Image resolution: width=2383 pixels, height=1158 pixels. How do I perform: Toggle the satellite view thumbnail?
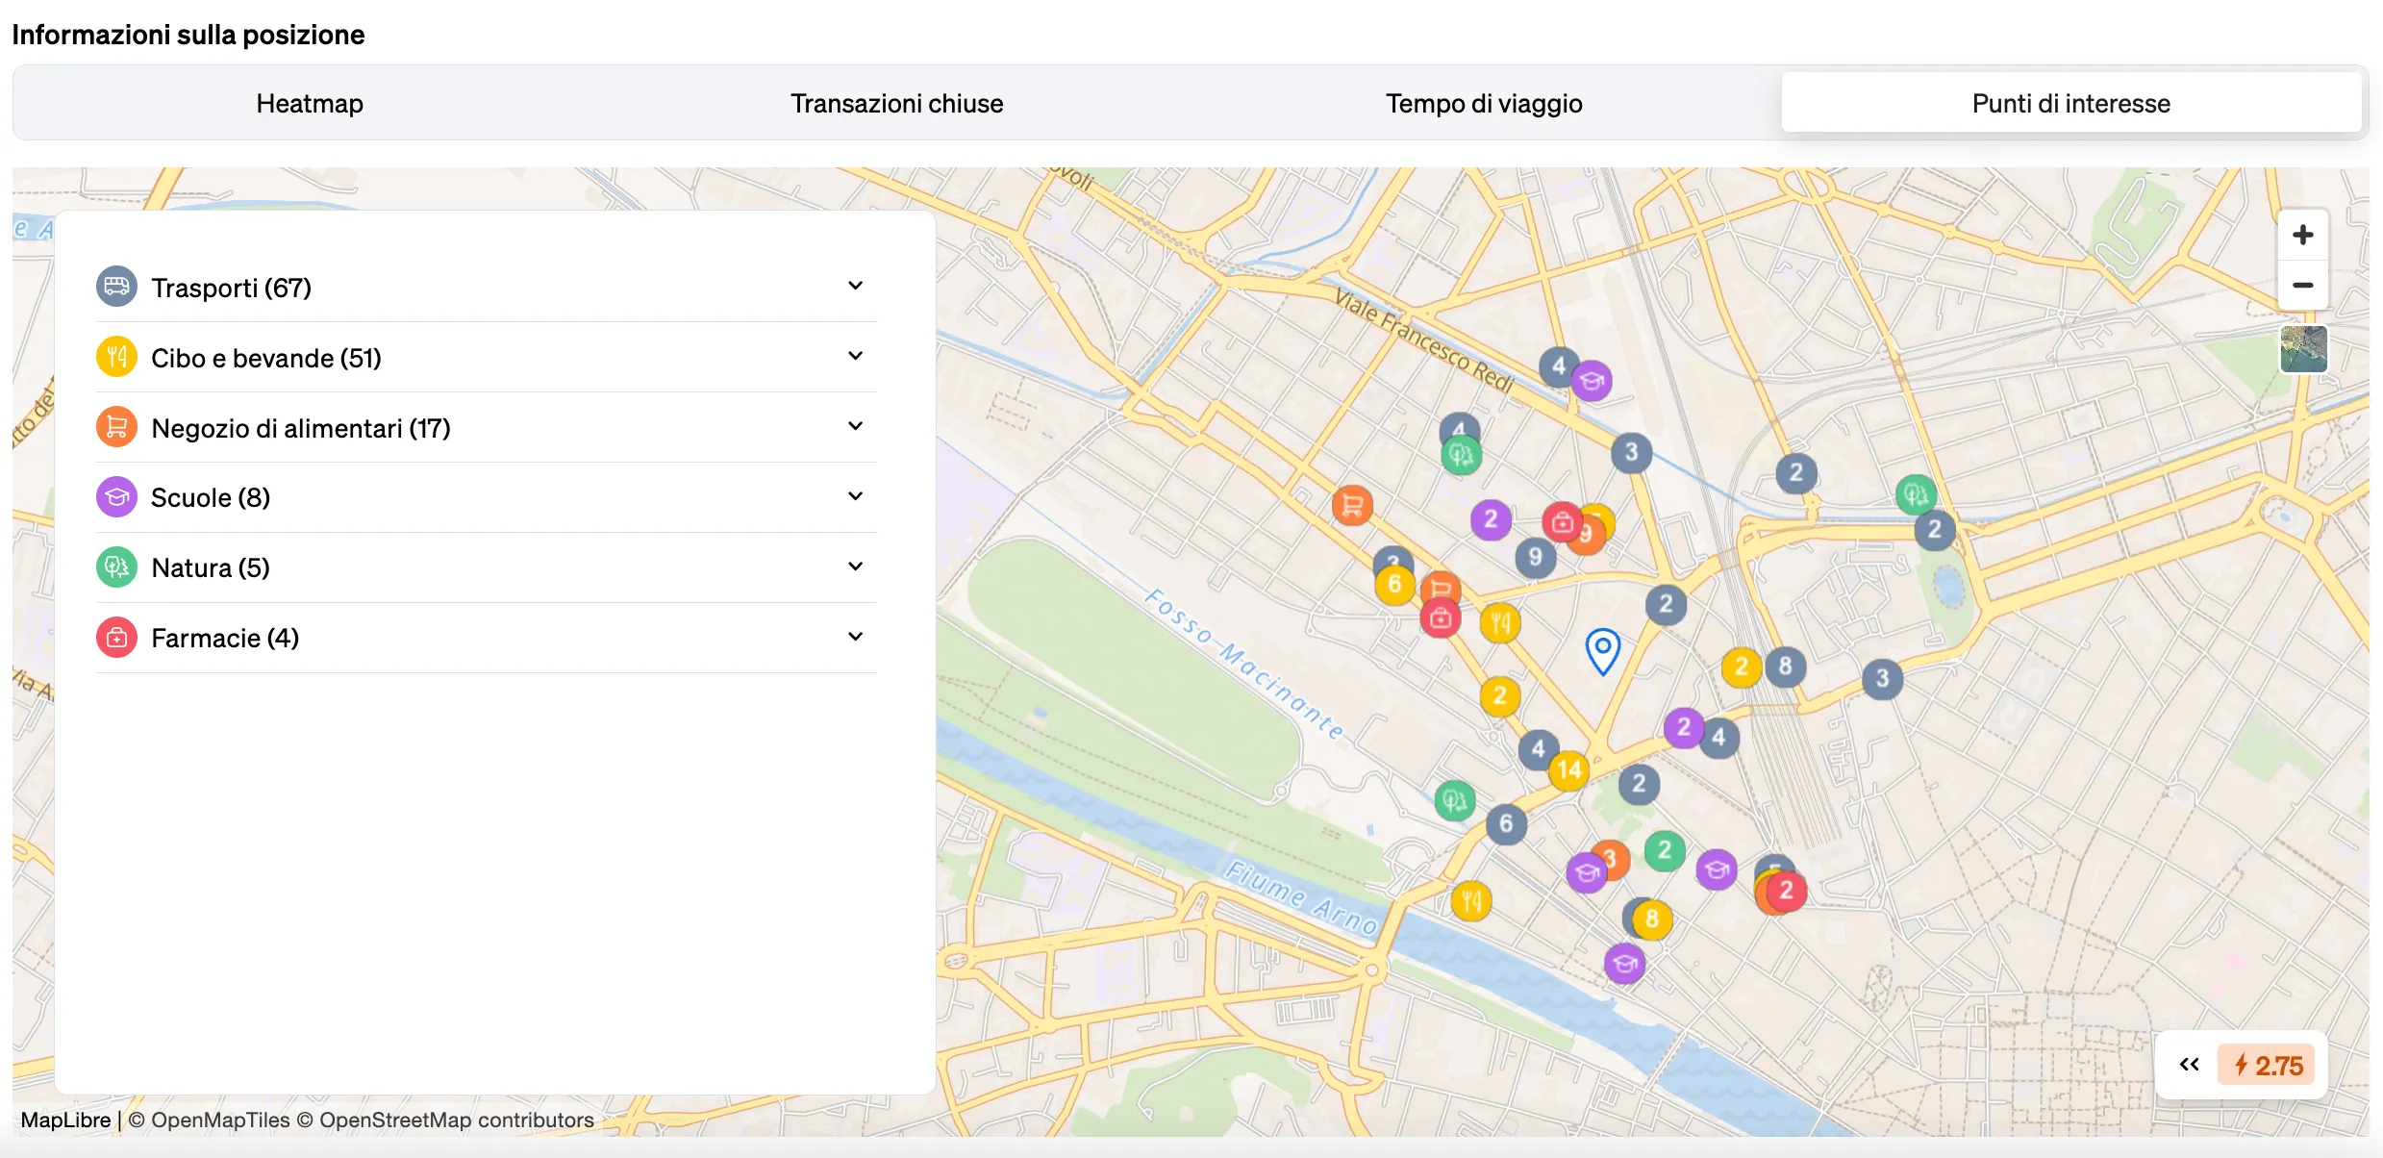(2303, 349)
